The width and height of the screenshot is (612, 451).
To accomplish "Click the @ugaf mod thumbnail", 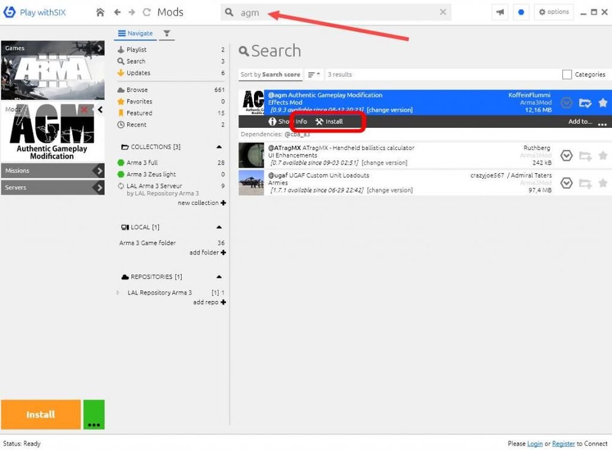I will pyautogui.click(x=252, y=182).
